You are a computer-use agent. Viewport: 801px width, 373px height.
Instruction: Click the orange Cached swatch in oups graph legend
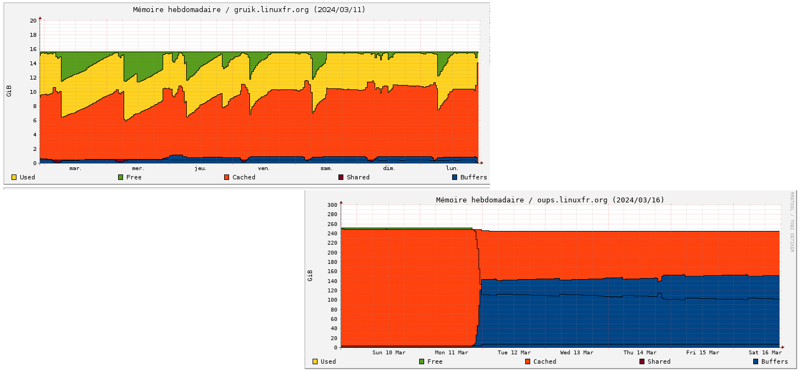coord(527,361)
